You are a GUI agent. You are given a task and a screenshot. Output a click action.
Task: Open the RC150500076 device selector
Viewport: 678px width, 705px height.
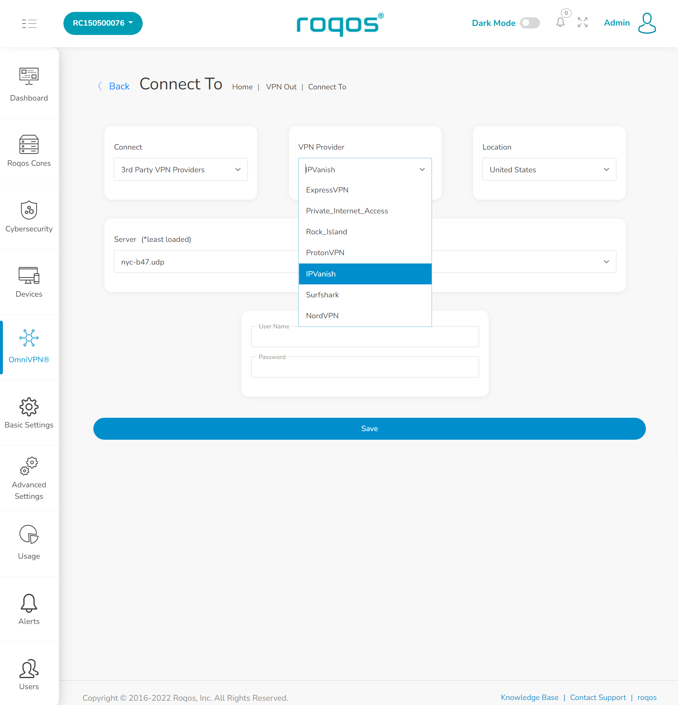[103, 23]
